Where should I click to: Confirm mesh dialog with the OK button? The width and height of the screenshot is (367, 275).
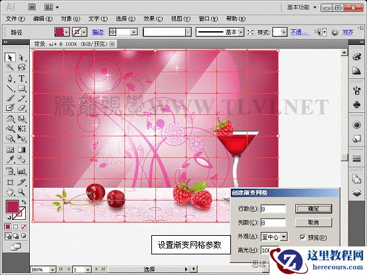tap(313, 209)
